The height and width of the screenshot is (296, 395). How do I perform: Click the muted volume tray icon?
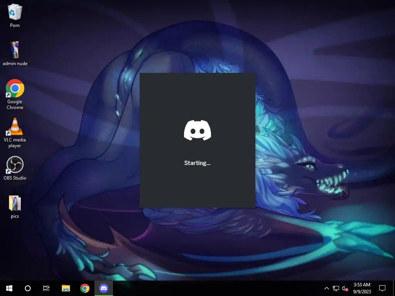[x=345, y=288]
